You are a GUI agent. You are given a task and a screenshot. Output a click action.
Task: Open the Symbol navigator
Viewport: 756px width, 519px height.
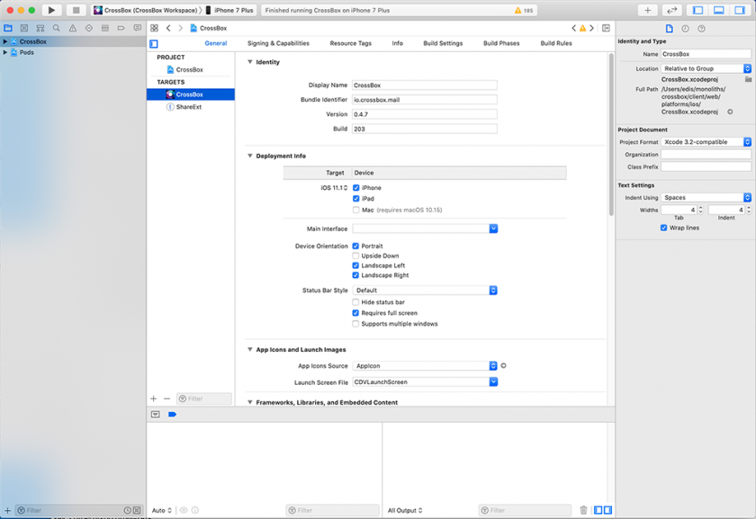(x=40, y=28)
